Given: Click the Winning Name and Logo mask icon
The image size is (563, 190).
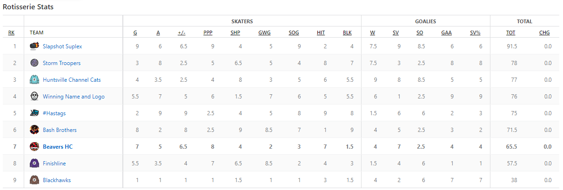Looking at the screenshot, I should pyautogui.click(x=34, y=96).
